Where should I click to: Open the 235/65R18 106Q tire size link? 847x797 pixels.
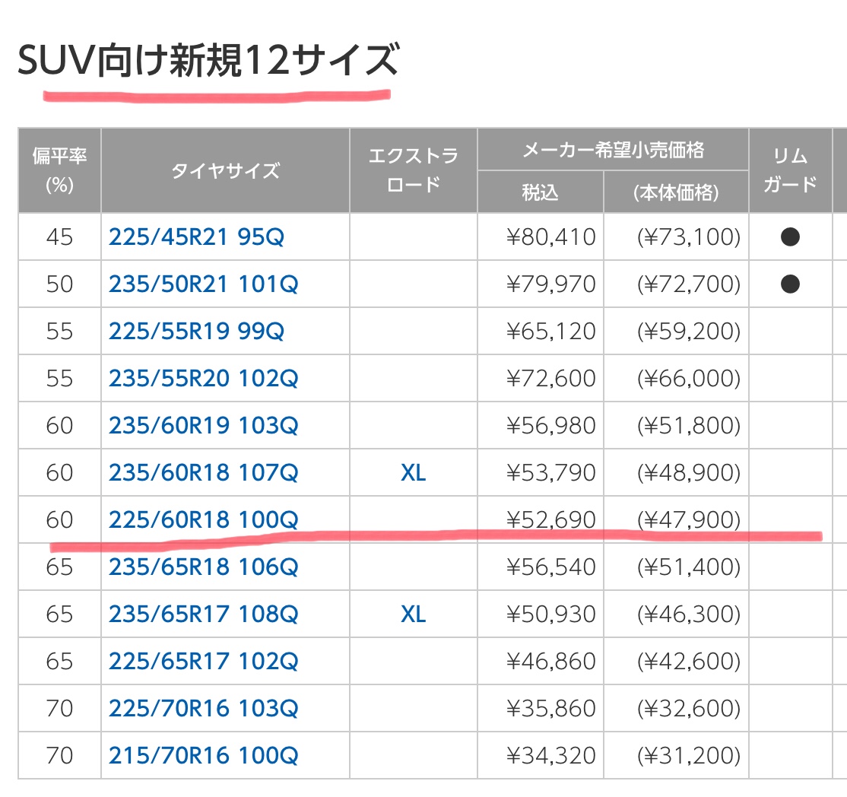203,567
